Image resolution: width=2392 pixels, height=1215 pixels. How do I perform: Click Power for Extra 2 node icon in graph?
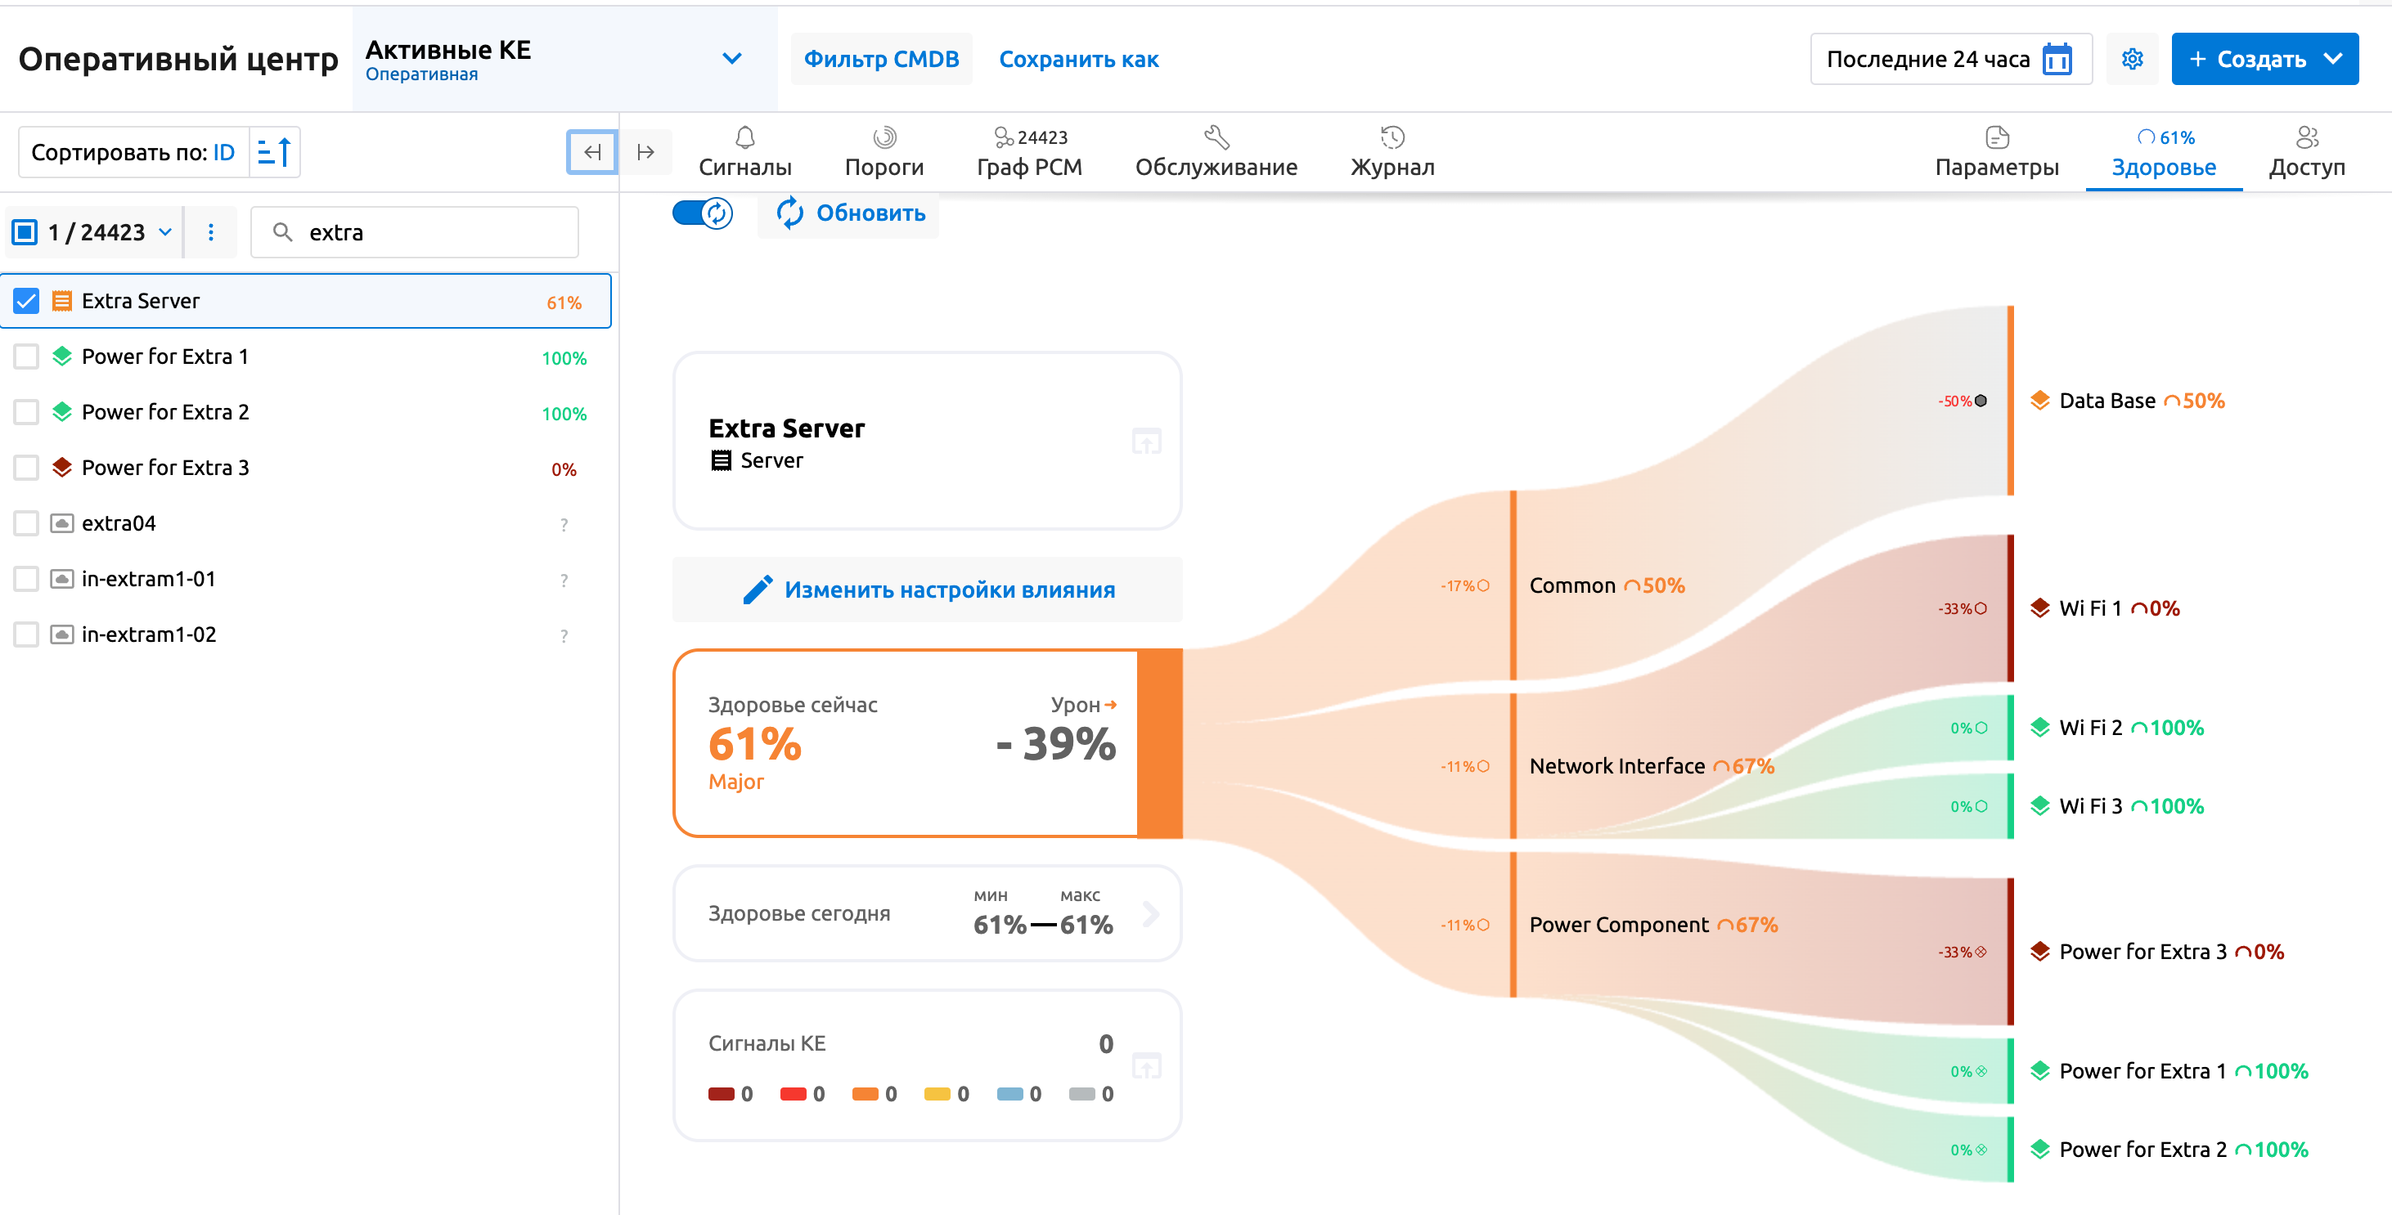click(x=2040, y=1149)
